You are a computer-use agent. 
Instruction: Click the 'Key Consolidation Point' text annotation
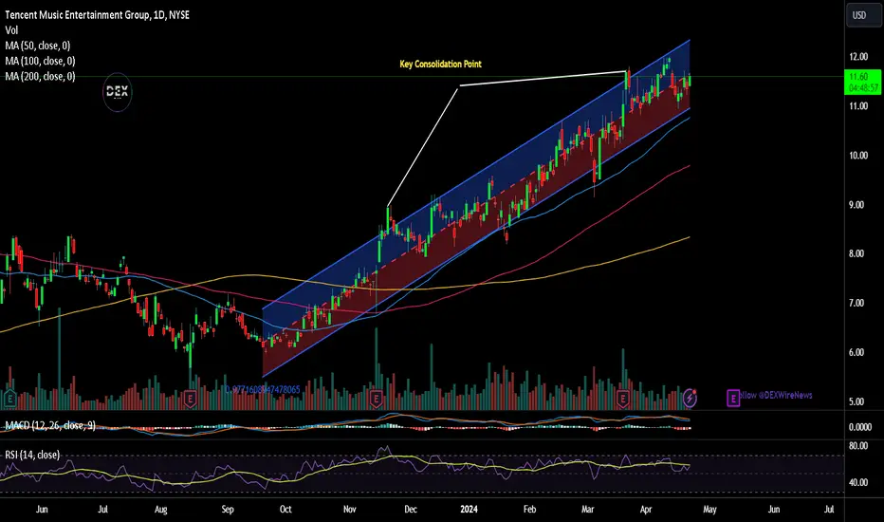(x=440, y=64)
